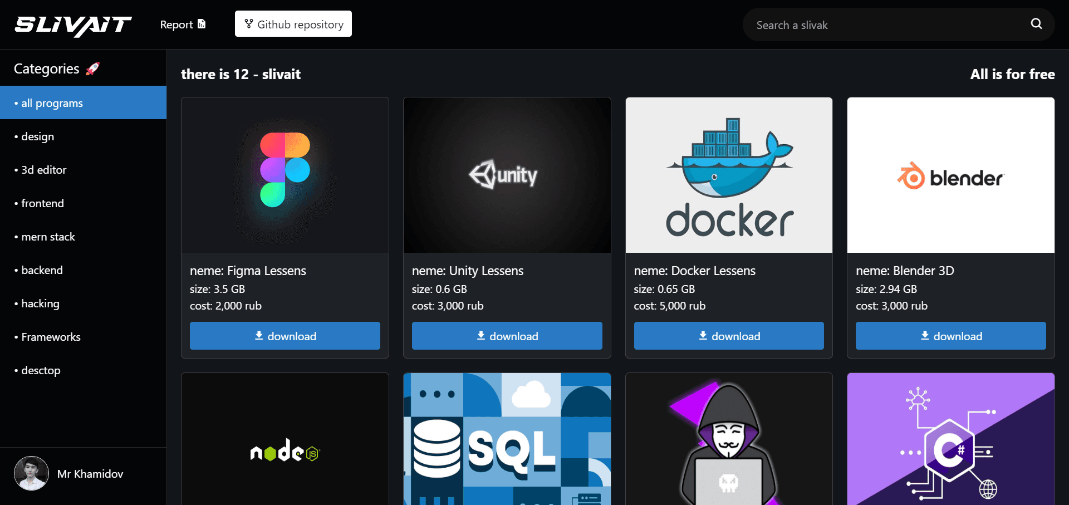Open Mr Khamidov profile avatar

pos(31,473)
